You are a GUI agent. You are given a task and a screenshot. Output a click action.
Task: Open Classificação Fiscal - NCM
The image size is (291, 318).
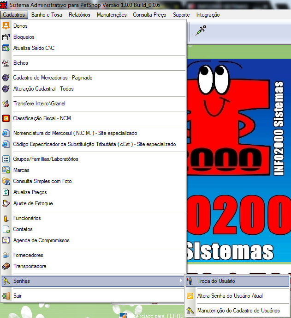coord(94,118)
